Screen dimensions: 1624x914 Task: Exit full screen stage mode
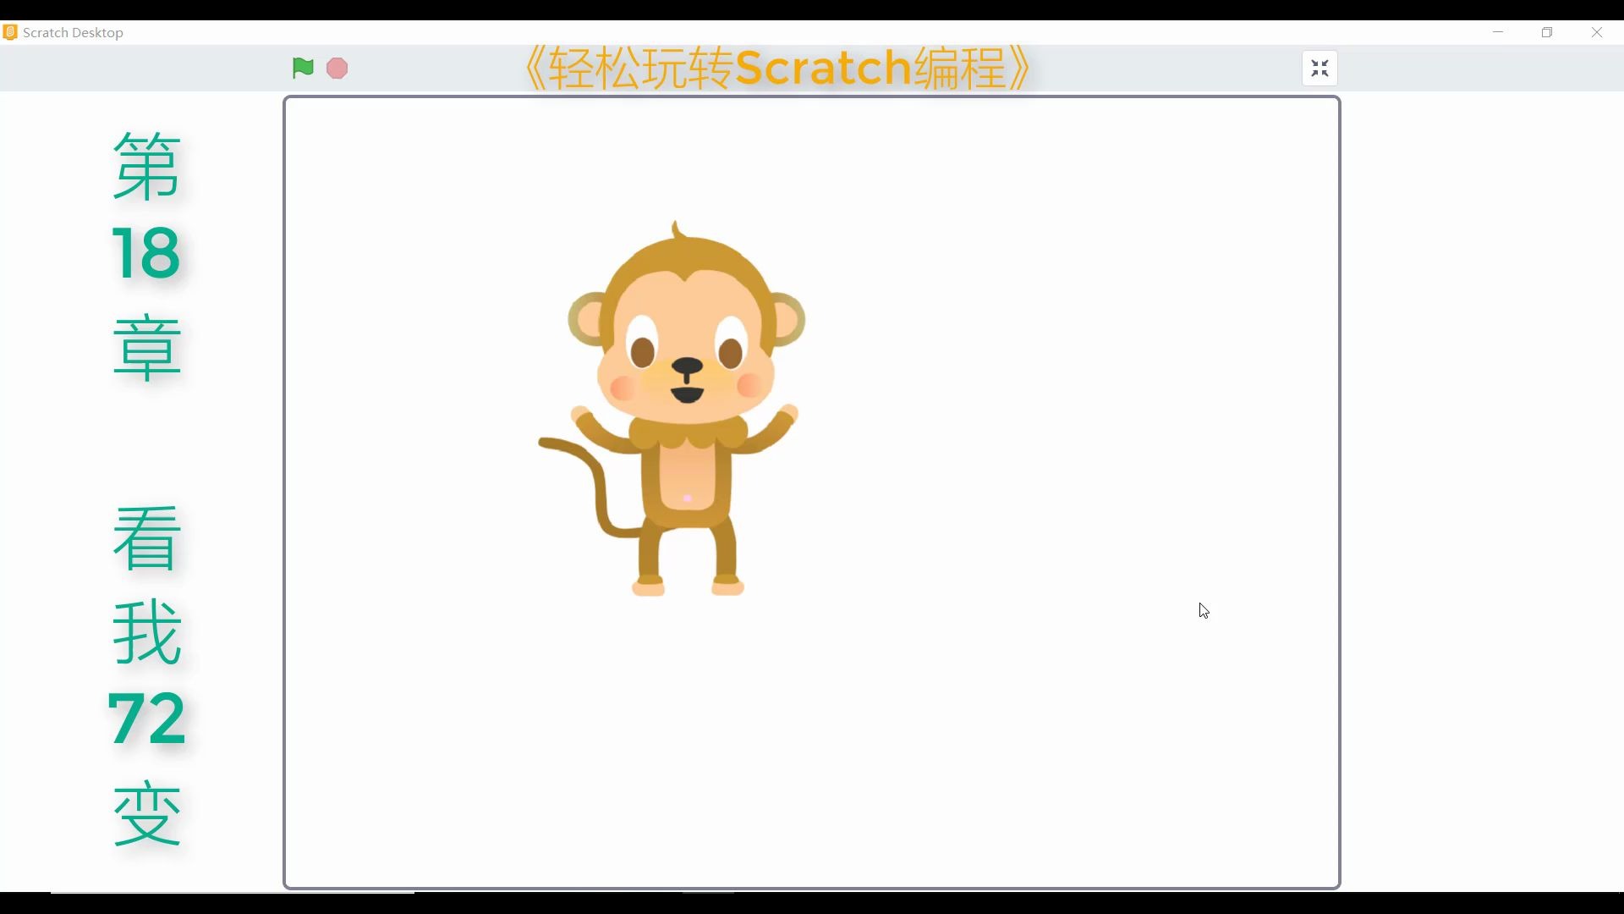pos(1319,69)
